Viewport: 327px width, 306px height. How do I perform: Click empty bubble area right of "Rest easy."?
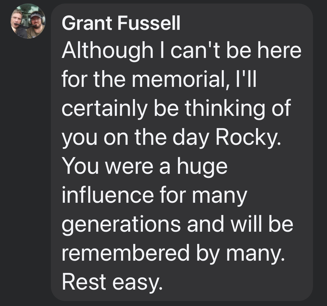(x=236, y=283)
